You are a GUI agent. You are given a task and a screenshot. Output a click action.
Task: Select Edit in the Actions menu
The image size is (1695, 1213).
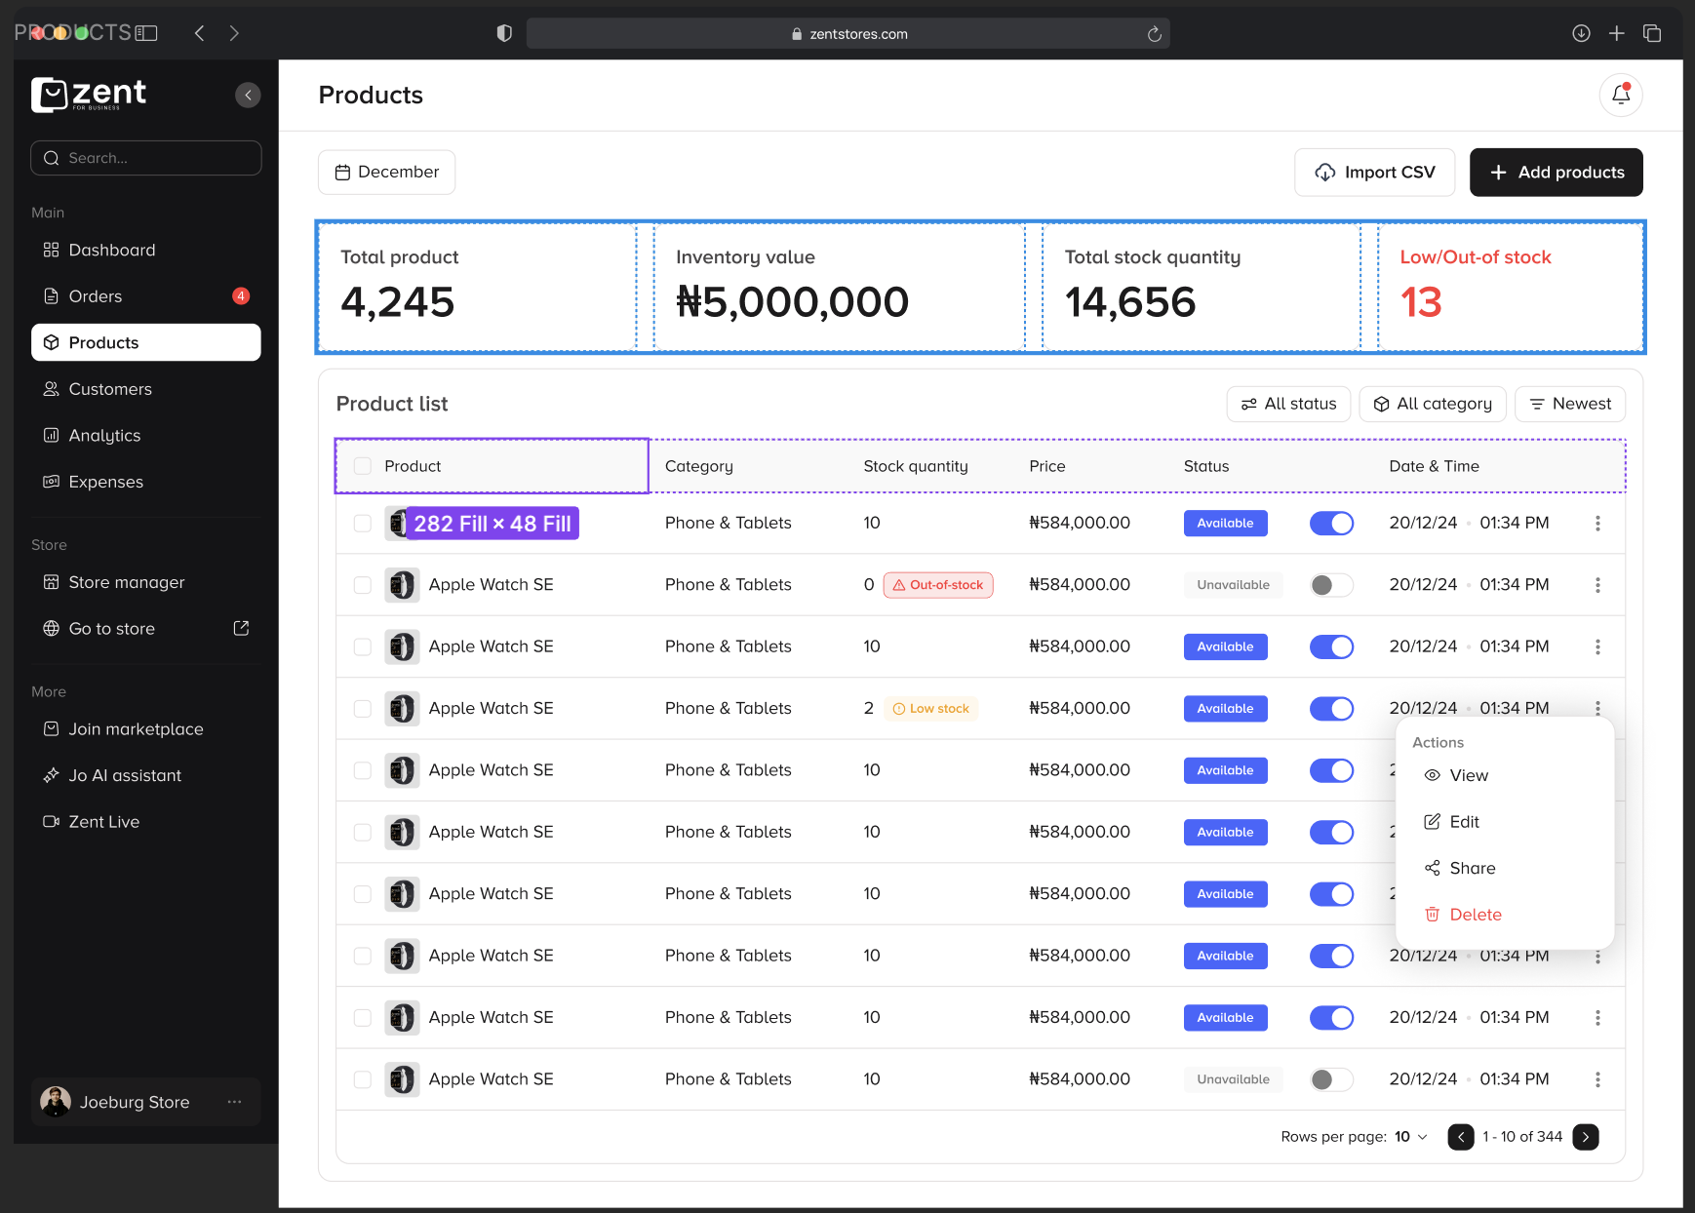[1464, 822]
